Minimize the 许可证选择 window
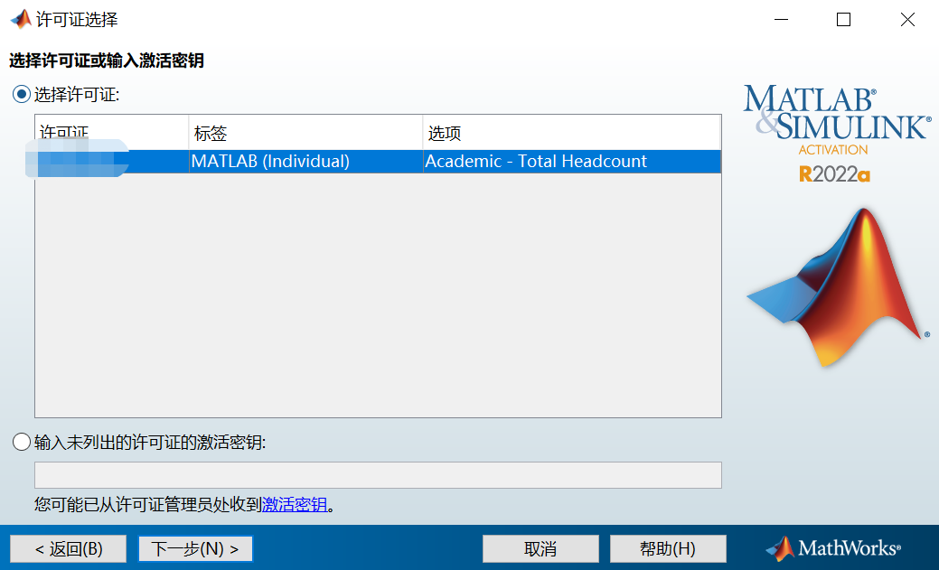Image resolution: width=939 pixels, height=570 pixels. click(x=781, y=20)
